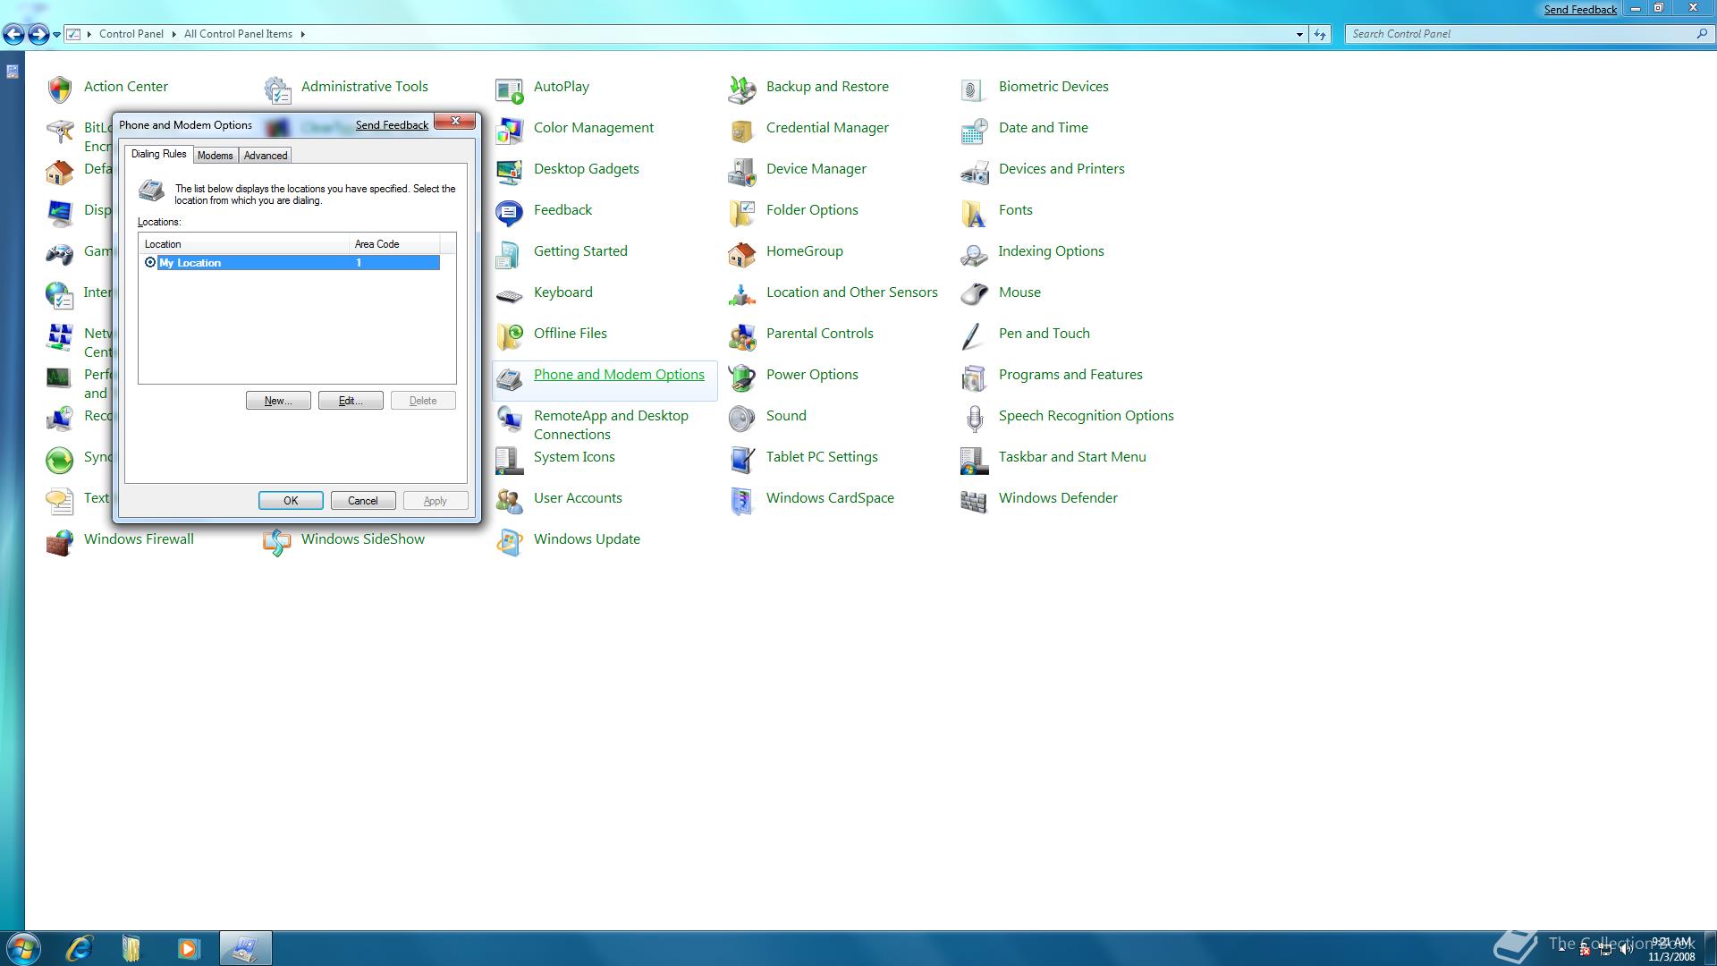Click Send Feedback link on main window
The height and width of the screenshot is (966, 1717).
(1580, 10)
